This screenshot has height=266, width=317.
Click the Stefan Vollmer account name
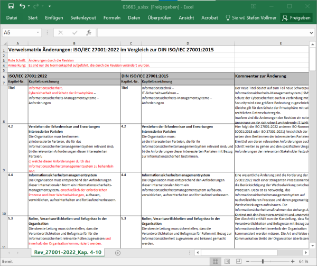tap(261, 18)
